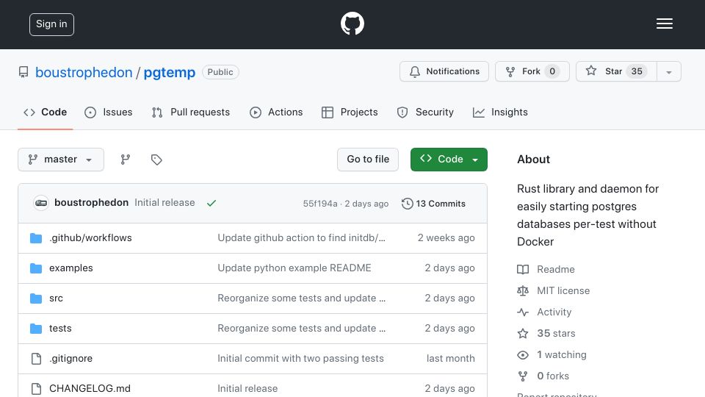Click boustrophedon author name in commit bar
This screenshot has height=397, width=705.
pyautogui.click(x=91, y=203)
